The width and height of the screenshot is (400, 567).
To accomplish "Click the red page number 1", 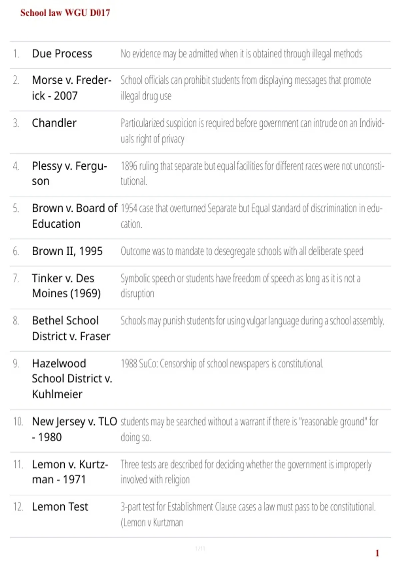I will pos(377,553).
